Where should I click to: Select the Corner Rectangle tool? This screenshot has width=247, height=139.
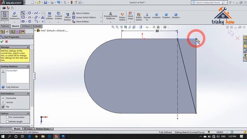[23, 17]
